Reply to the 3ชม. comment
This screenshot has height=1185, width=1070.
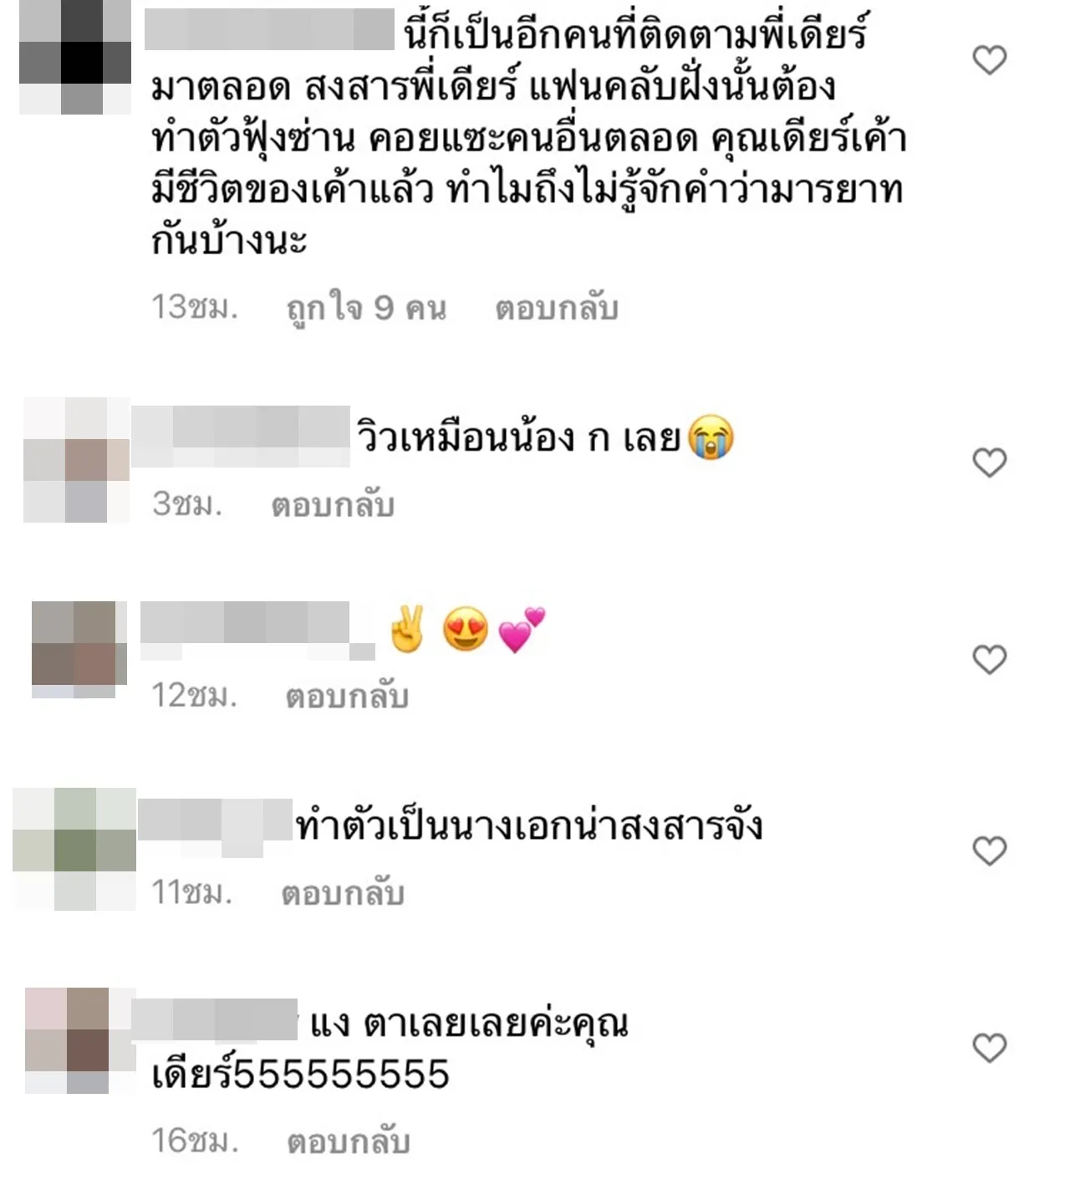tap(333, 504)
